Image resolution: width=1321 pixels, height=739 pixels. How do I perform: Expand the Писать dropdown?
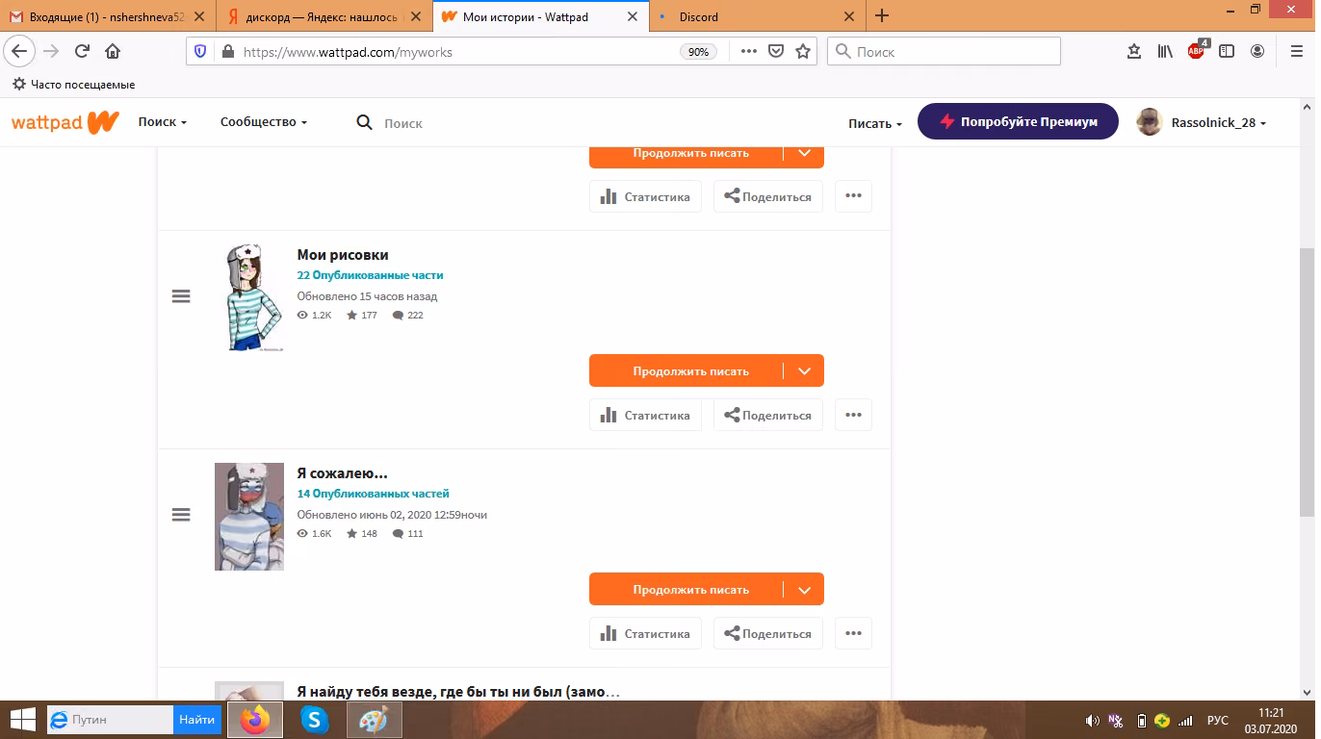(875, 123)
